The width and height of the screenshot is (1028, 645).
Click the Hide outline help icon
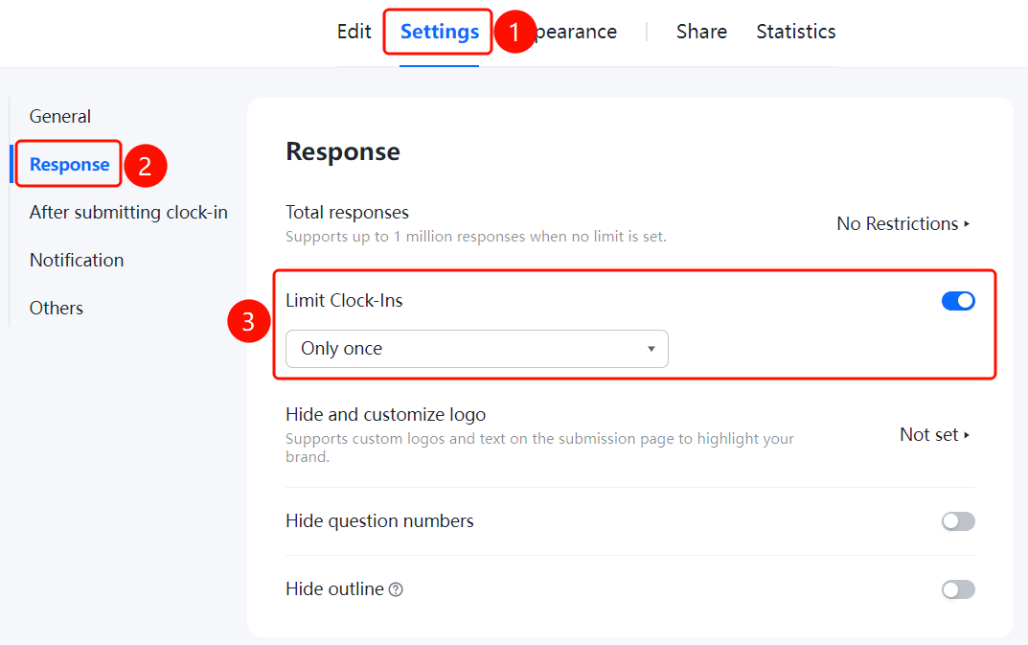396,589
